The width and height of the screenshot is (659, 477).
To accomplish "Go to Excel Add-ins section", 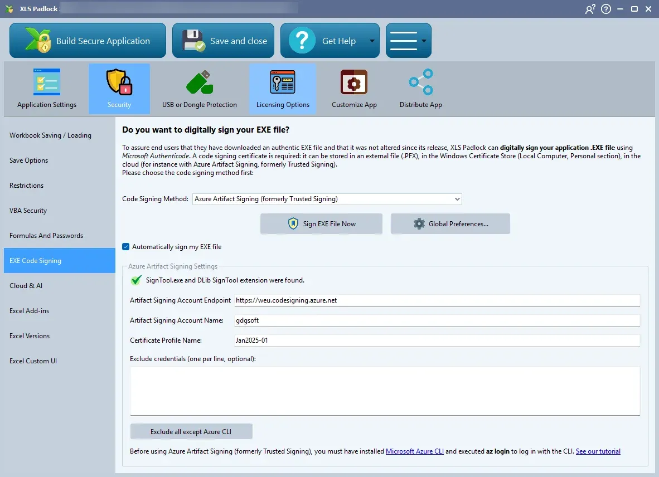I will tap(59, 311).
